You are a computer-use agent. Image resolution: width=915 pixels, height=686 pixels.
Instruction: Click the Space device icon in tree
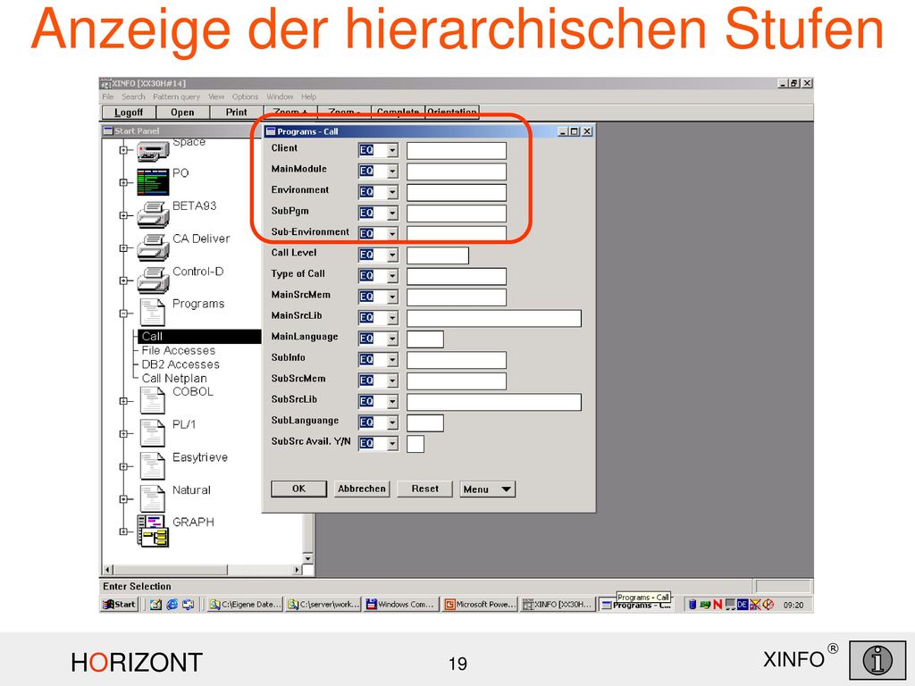pyautogui.click(x=154, y=152)
